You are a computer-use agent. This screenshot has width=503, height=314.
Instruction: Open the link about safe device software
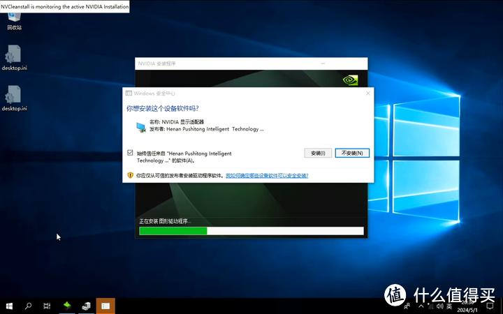tap(267, 176)
